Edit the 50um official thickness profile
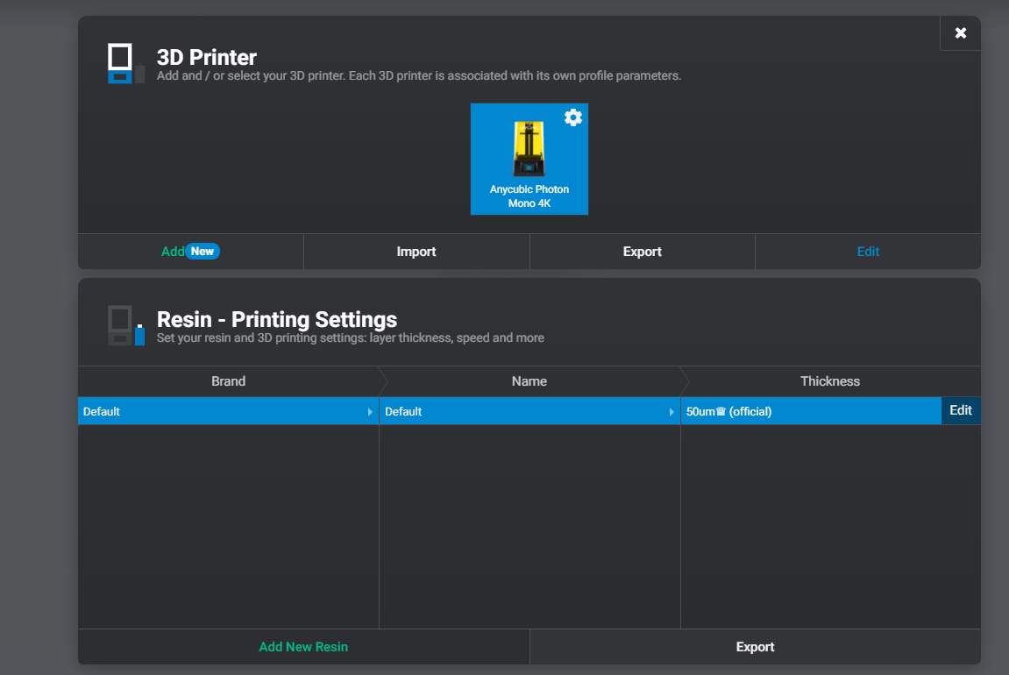 coord(961,410)
